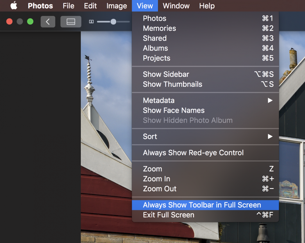The width and height of the screenshot is (305, 243).
Task: Toggle Always Show Red-eye Control
Action: tap(205, 153)
